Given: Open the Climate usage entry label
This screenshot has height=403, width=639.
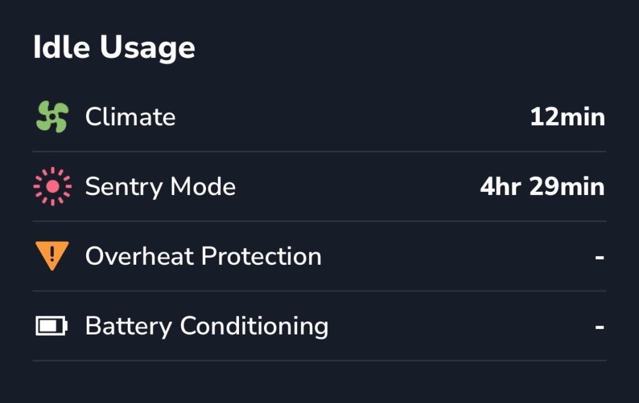Looking at the screenshot, I should coord(130,117).
